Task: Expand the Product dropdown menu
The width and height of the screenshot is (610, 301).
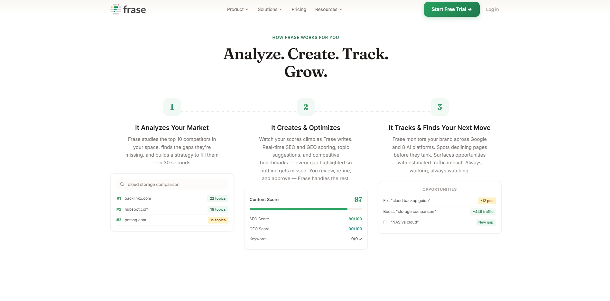Action: (237, 9)
